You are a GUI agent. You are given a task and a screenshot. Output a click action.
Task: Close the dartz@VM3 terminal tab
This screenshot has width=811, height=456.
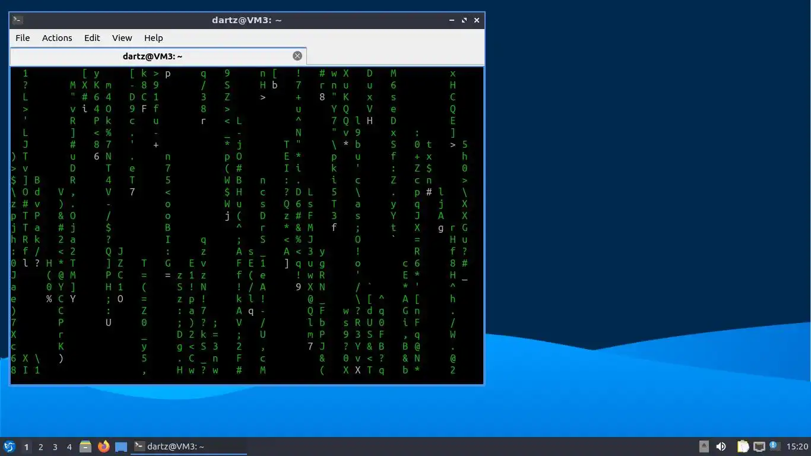297,56
